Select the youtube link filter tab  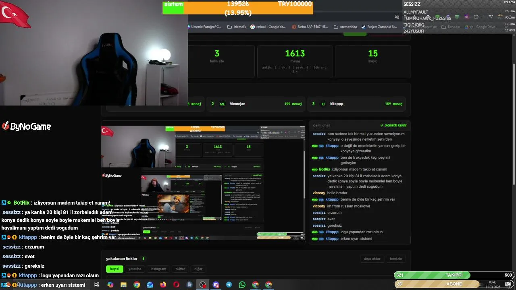(x=135, y=269)
